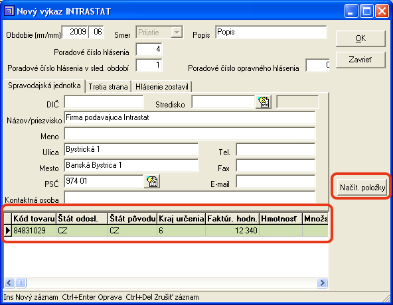Click the grid scrollbar right arrow
Image resolution: width=393 pixels, height=305 pixels.
click(x=322, y=283)
